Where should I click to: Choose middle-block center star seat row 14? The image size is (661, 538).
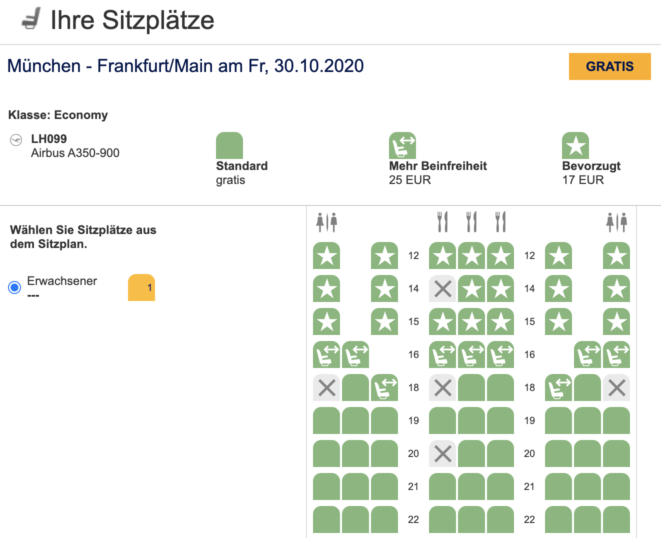471,289
